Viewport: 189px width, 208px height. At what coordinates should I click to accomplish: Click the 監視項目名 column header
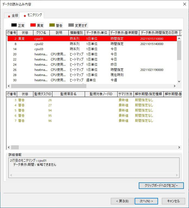click(68, 94)
